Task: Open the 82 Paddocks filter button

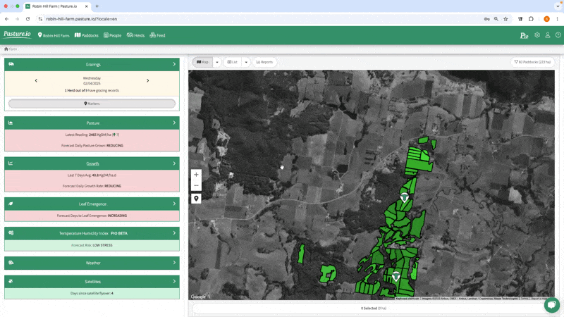Action: 532,62
